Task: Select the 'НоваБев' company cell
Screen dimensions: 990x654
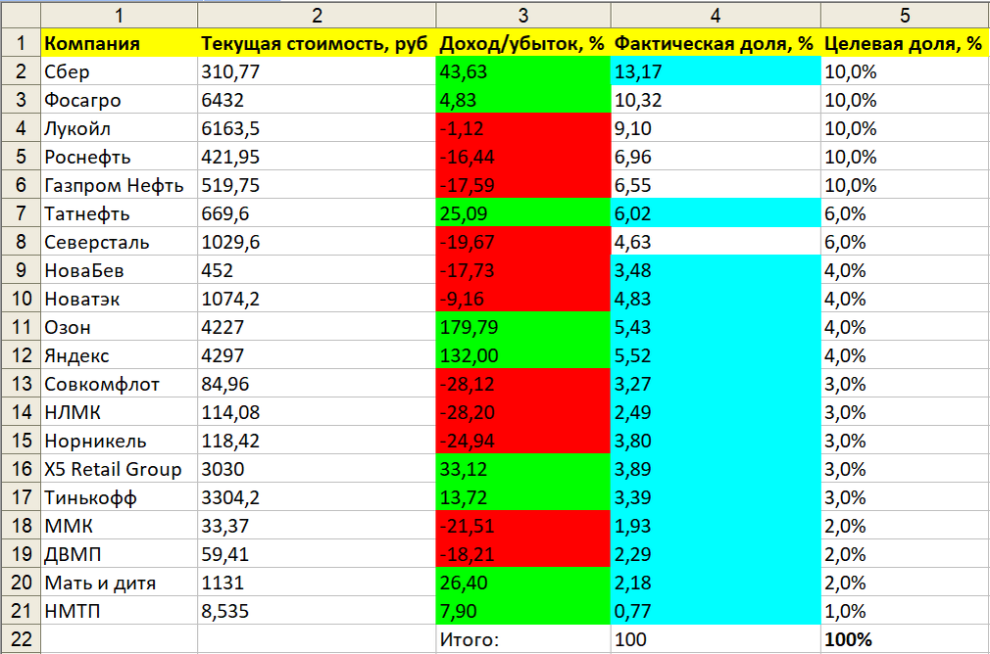Action: click(x=119, y=270)
